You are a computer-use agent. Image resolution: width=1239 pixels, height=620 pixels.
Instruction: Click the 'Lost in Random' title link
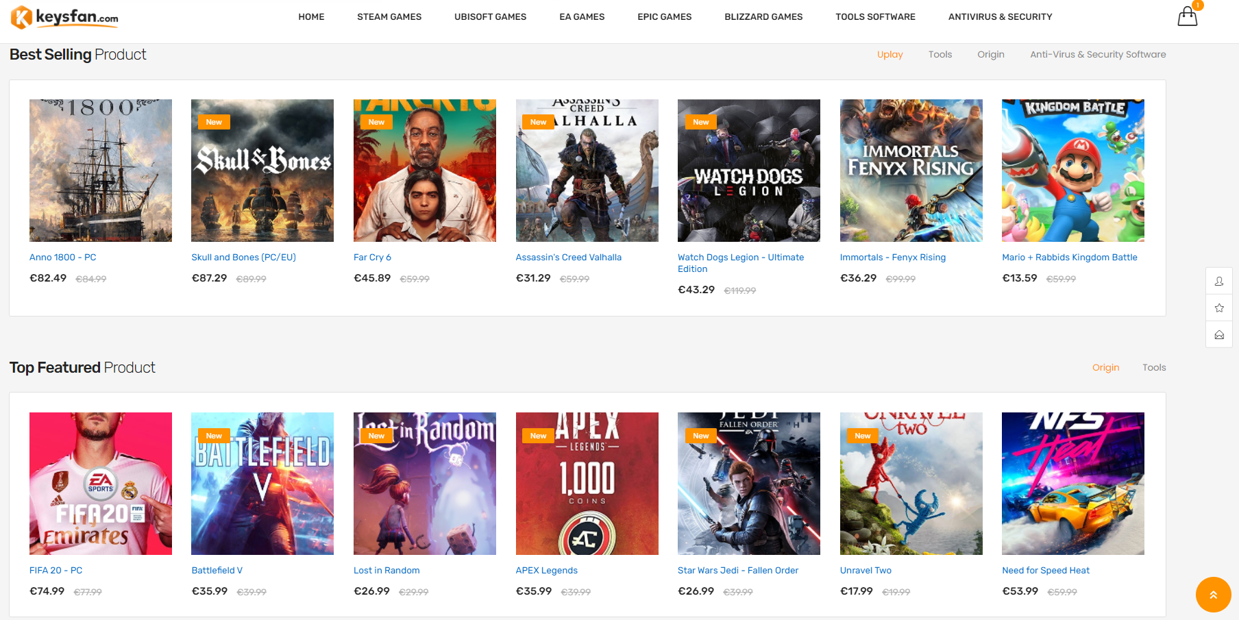point(387,571)
